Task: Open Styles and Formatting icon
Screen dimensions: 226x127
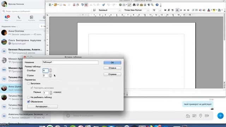Action: click(94, 10)
